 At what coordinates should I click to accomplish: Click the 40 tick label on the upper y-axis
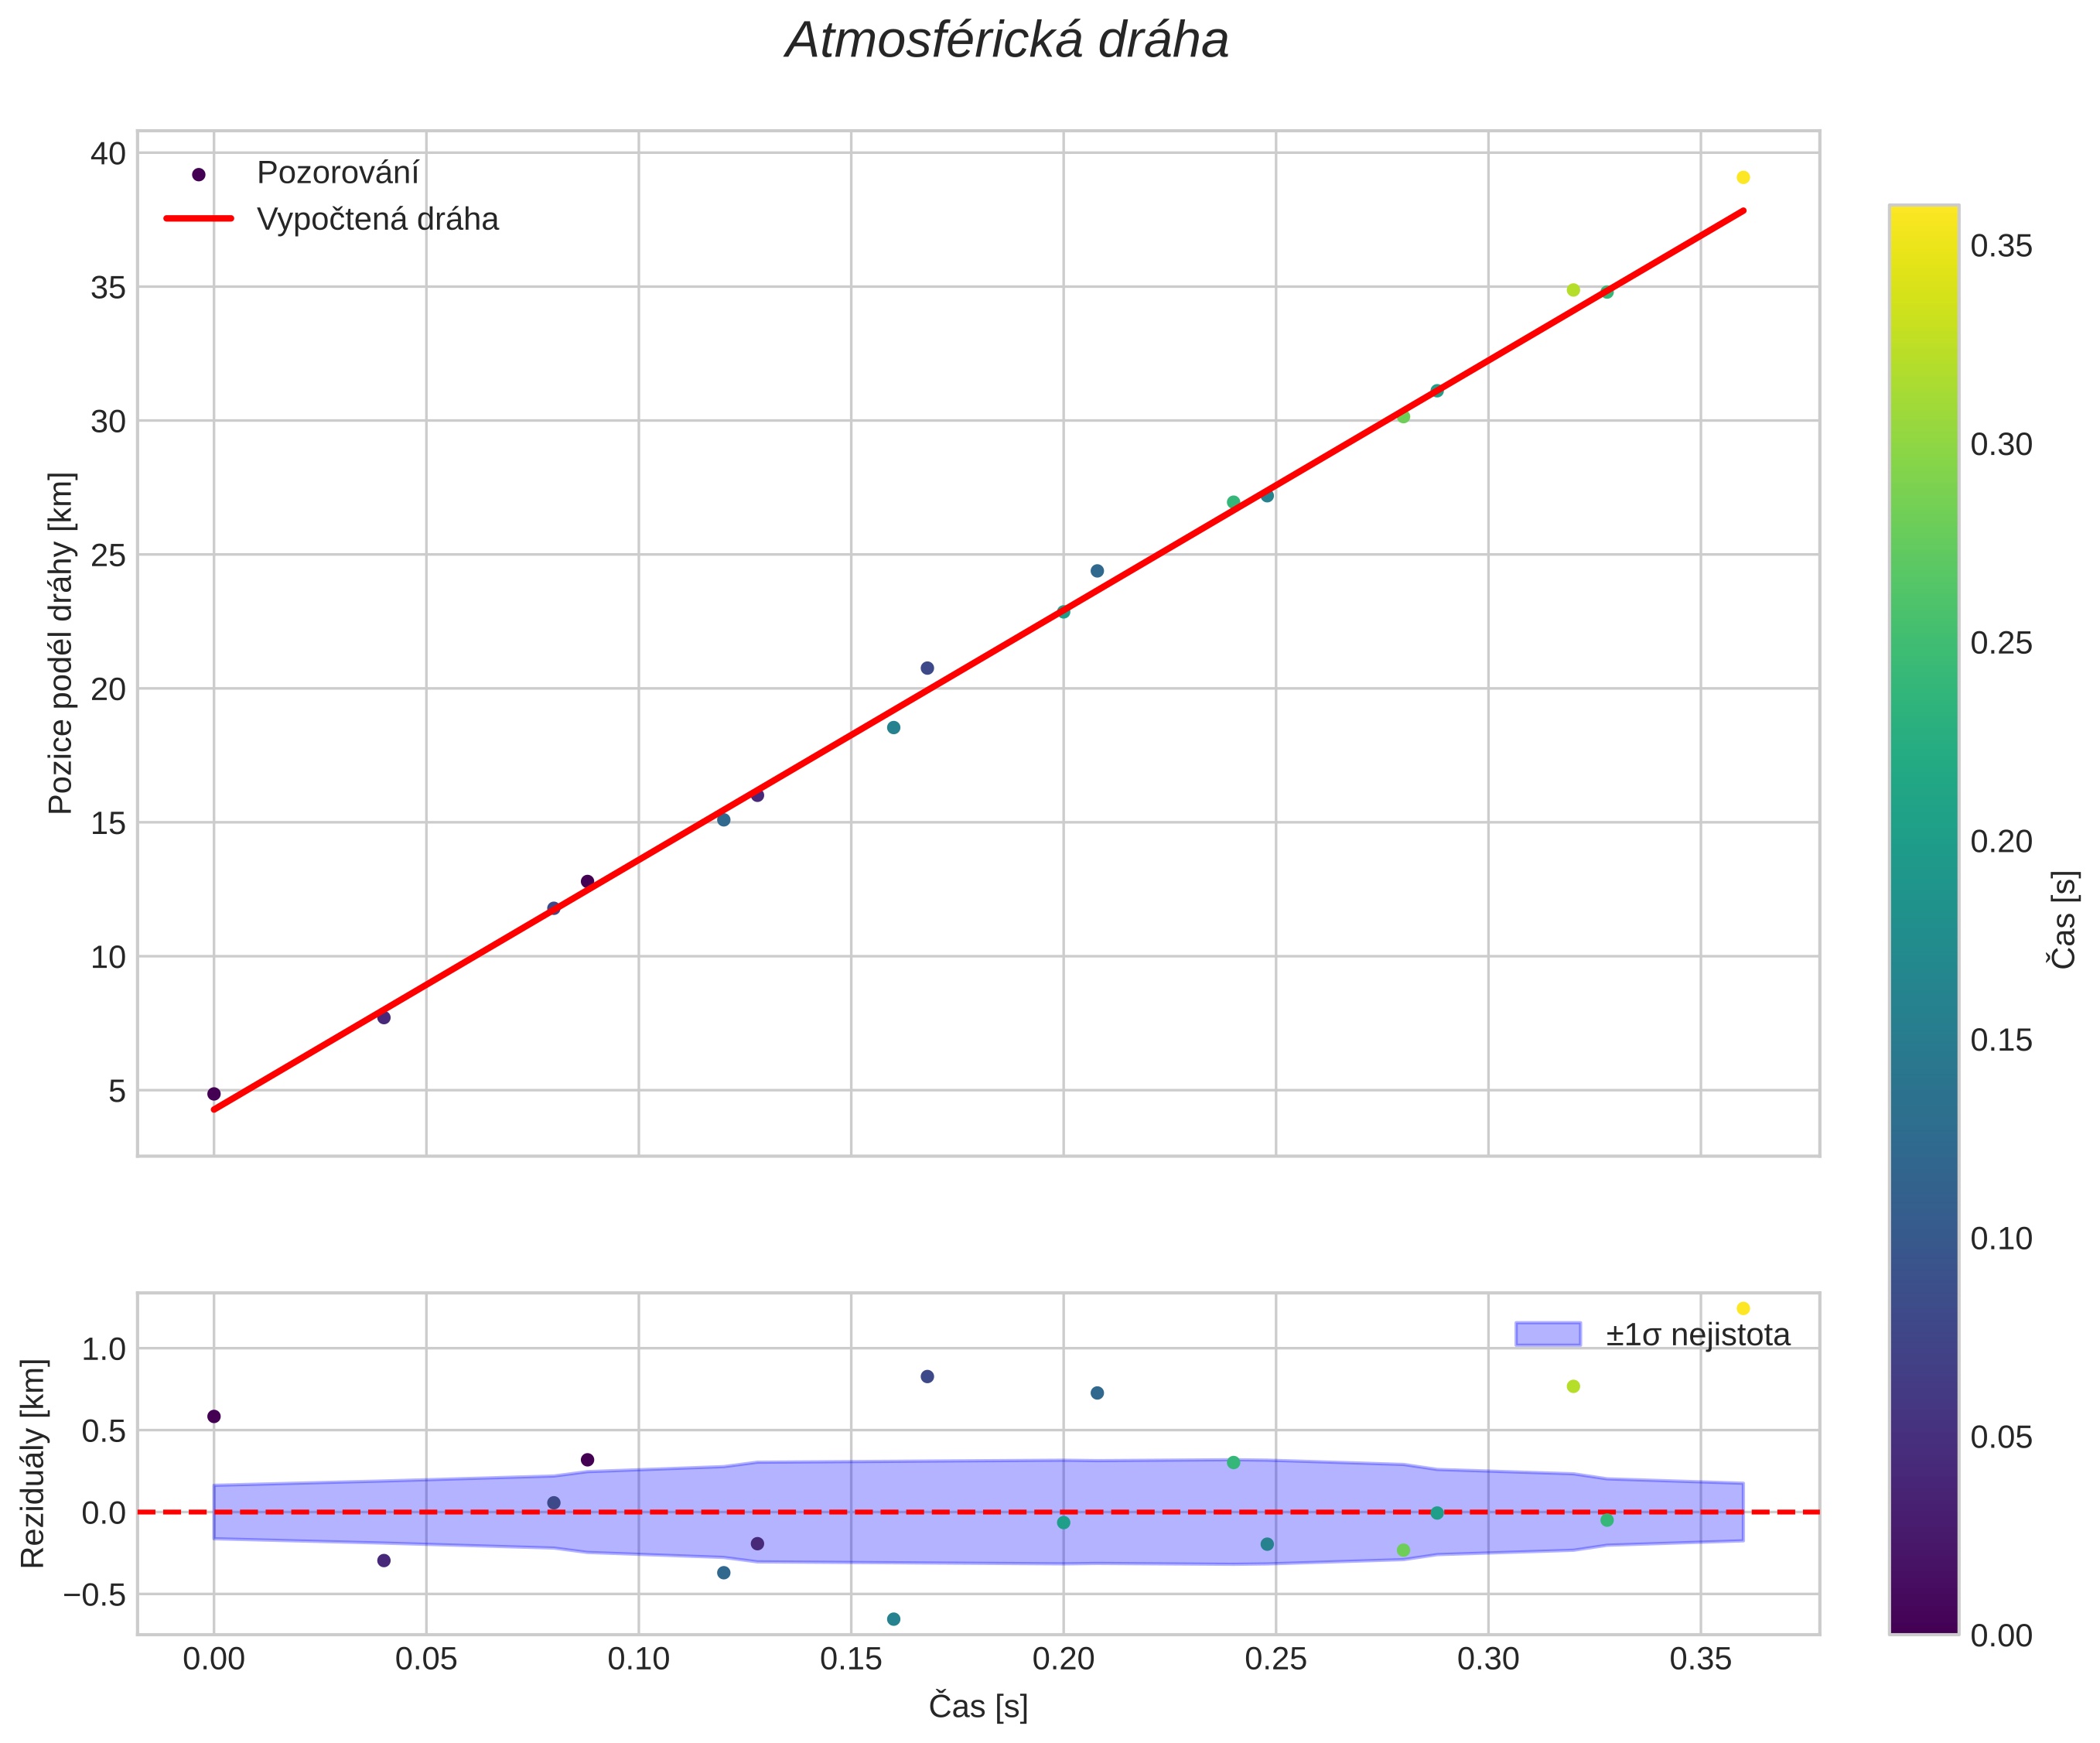coord(108,154)
